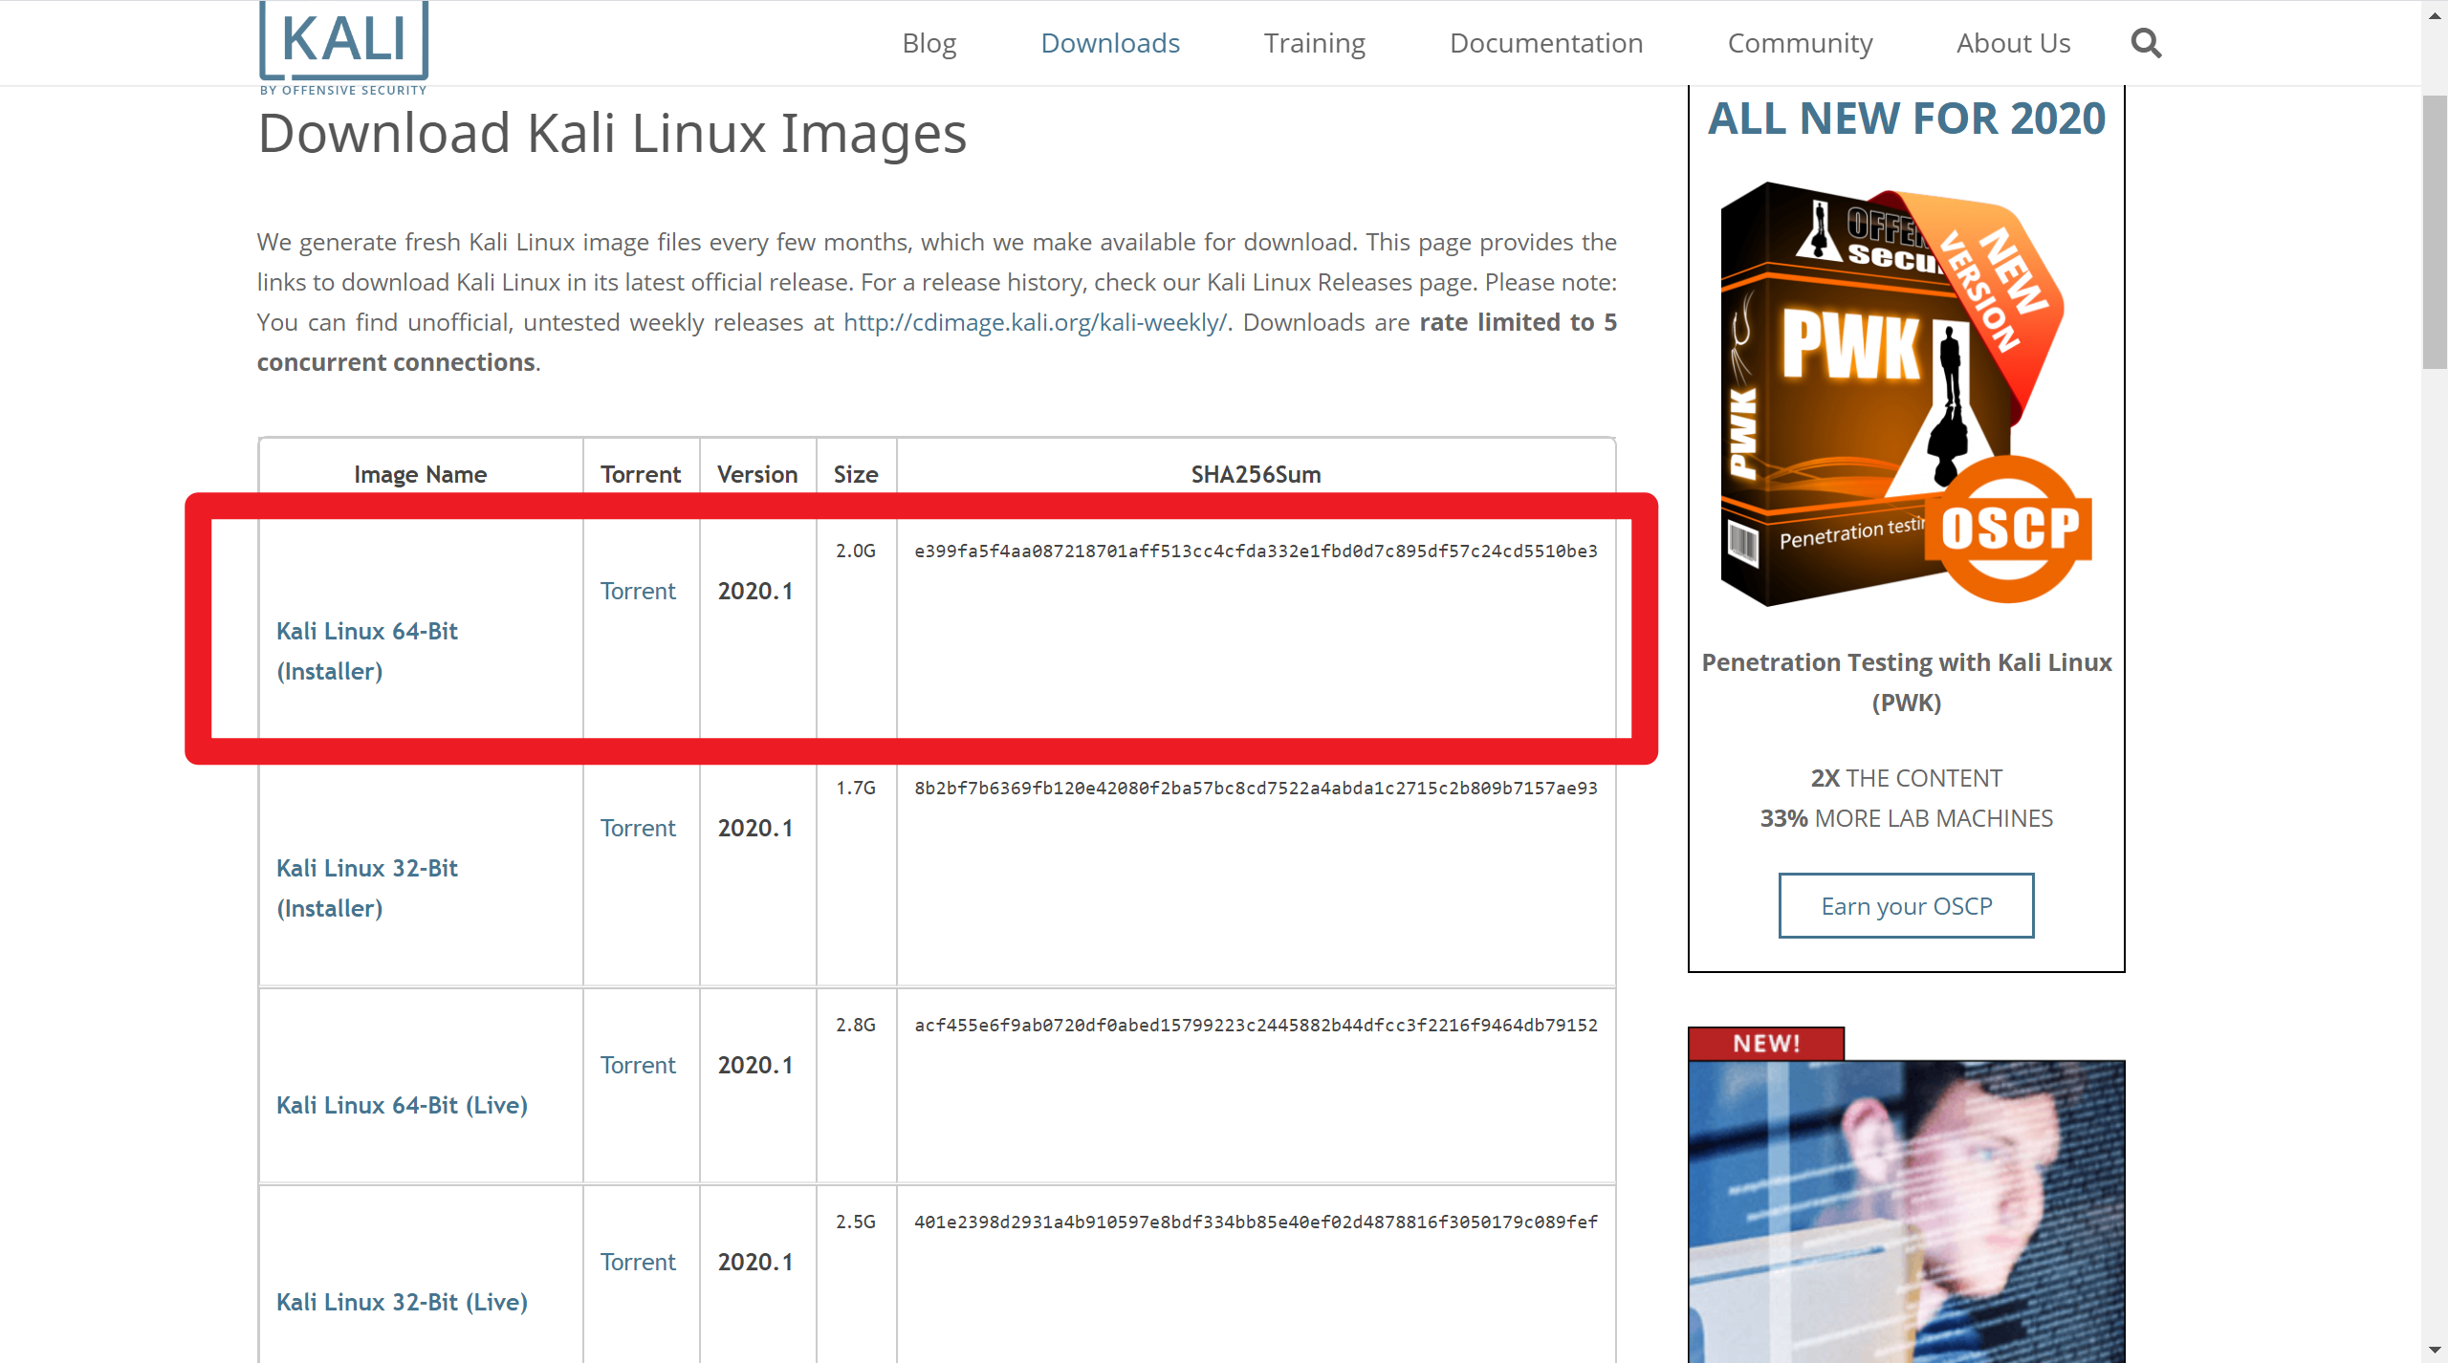Open the About Us page

(2013, 43)
